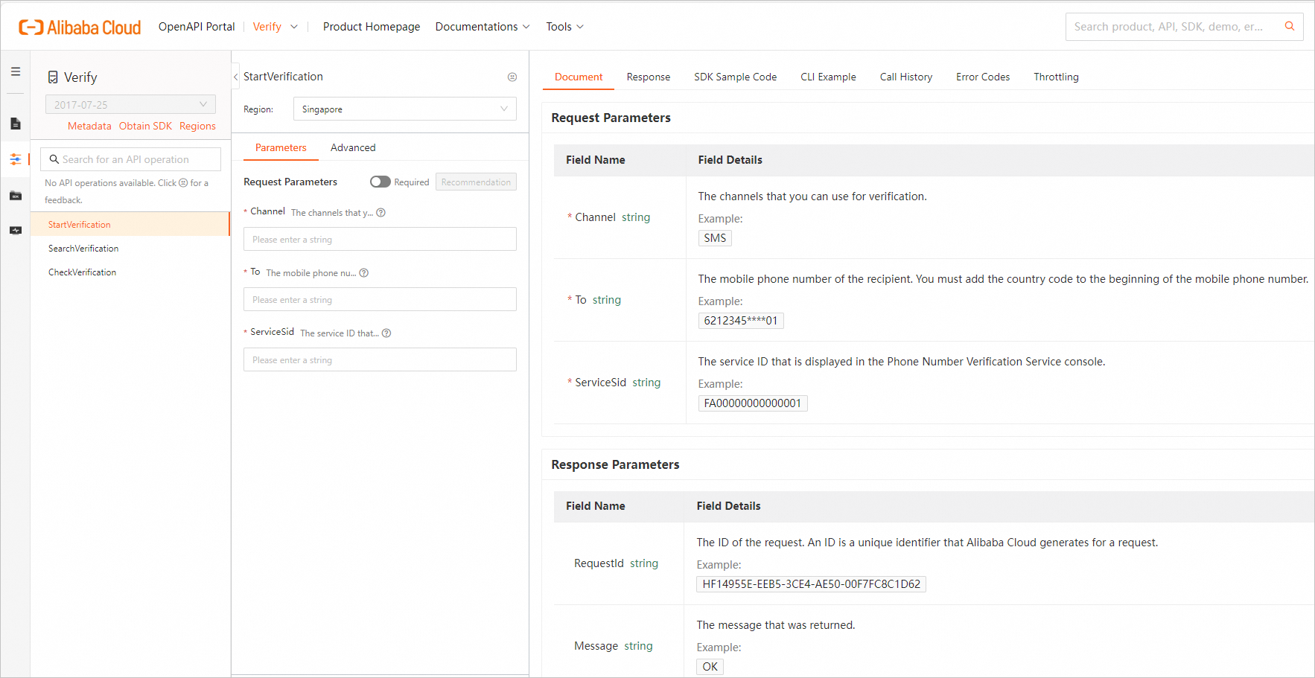Switch to the SDK Sample Code tab

pos(735,77)
